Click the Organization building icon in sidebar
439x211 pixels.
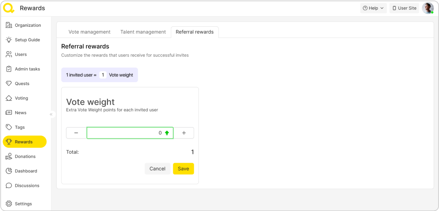click(x=8, y=25)
